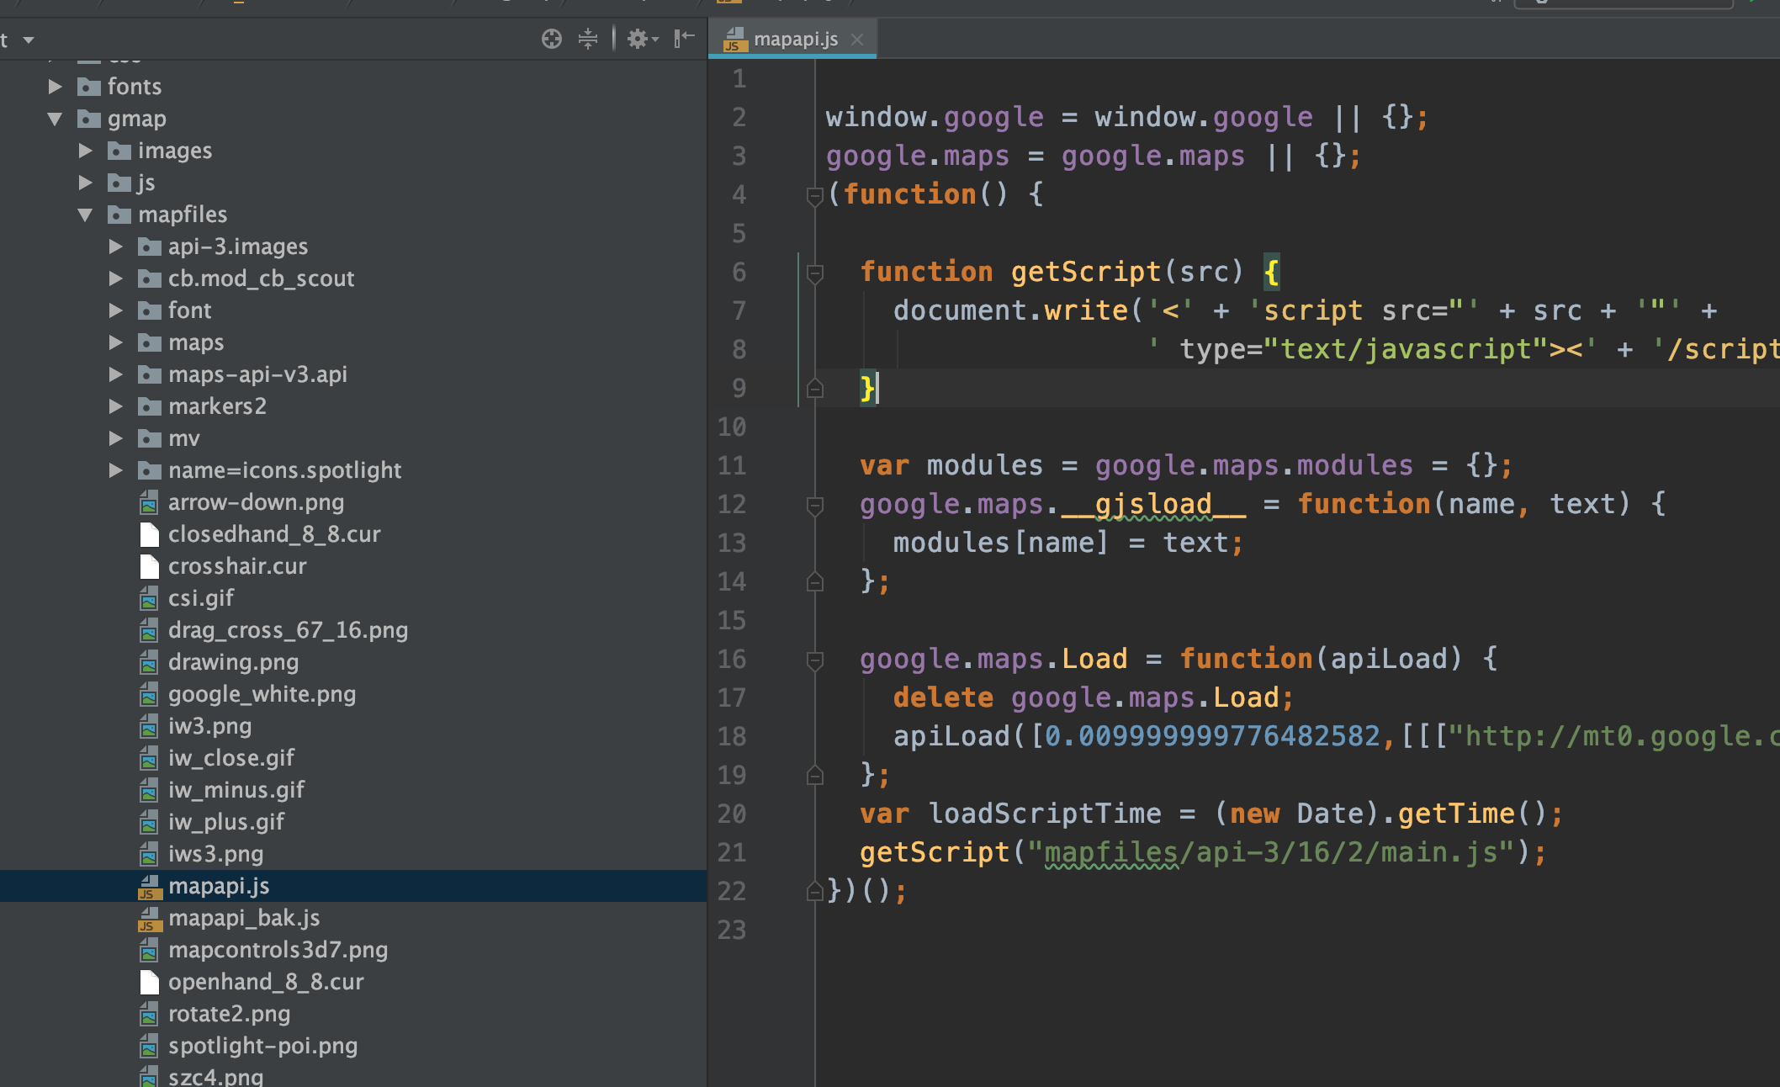Click the arrow-down.png image file icon
This screenshot has height=1087, width=1780.
149,502
